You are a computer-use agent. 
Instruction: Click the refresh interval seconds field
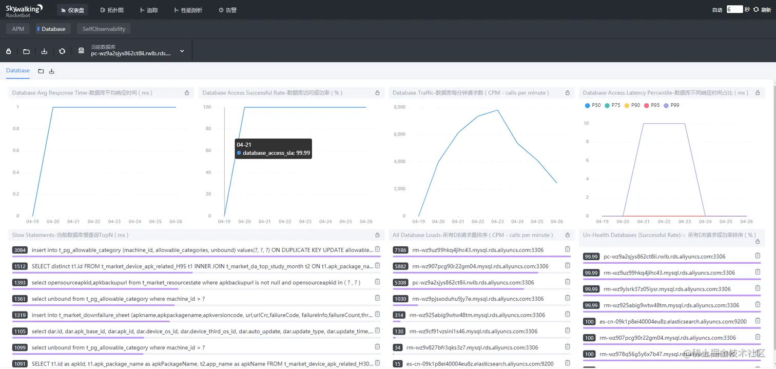(x=734, y=9)
